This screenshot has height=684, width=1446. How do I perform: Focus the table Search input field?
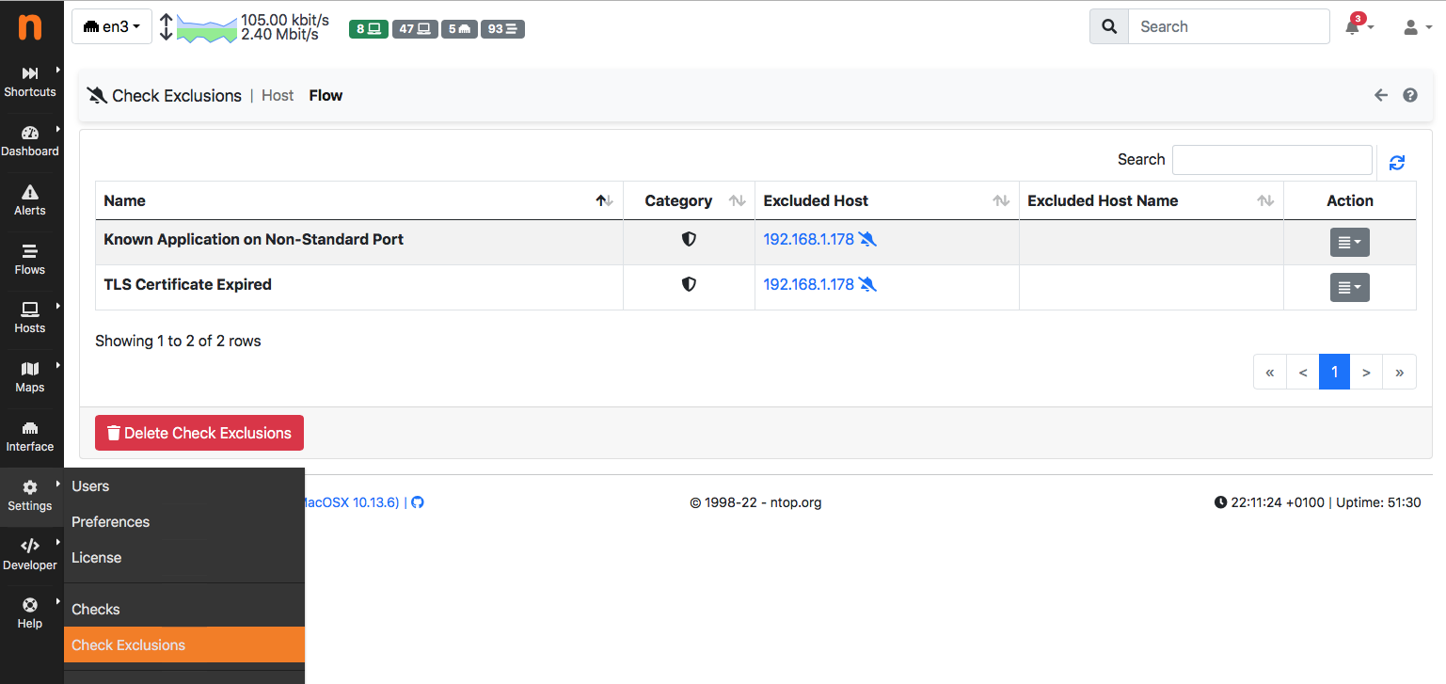click(1272, 160)
